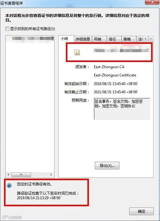This screenshot has width=160, height=221.
Task: Click the right arrow of horizontal scrollbar
Action: click(x=51, y=175)
